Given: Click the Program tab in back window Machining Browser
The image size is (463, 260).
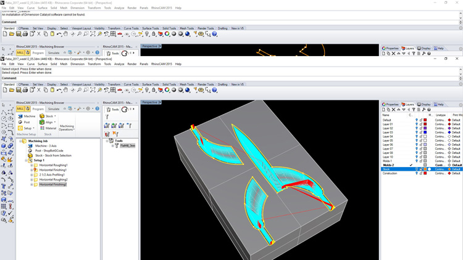Looking at the screenshot, I should [x=38, y=53].
